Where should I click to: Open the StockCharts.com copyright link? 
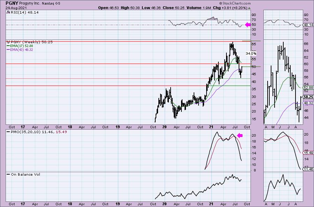[235, 3]
